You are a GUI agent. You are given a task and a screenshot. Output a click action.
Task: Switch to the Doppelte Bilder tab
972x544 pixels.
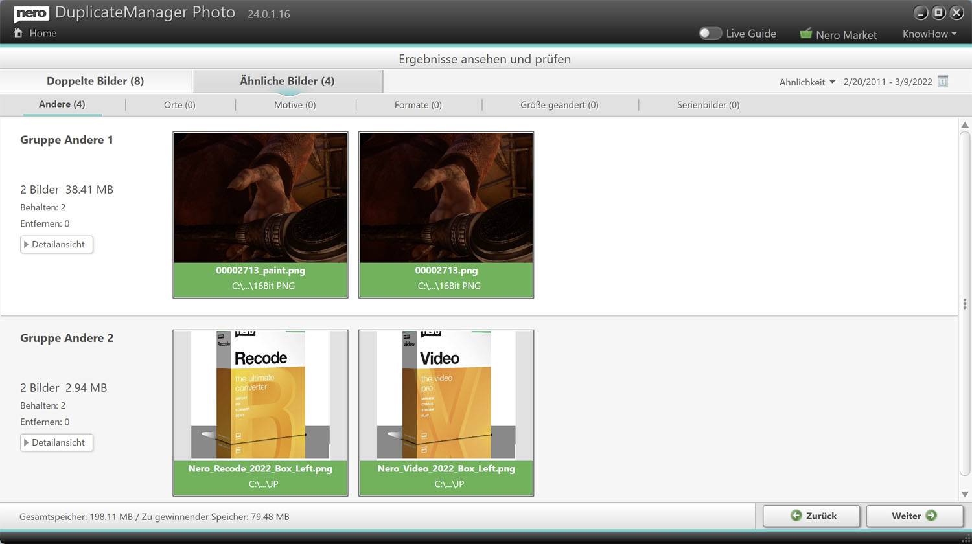click(x=96, y=80)
